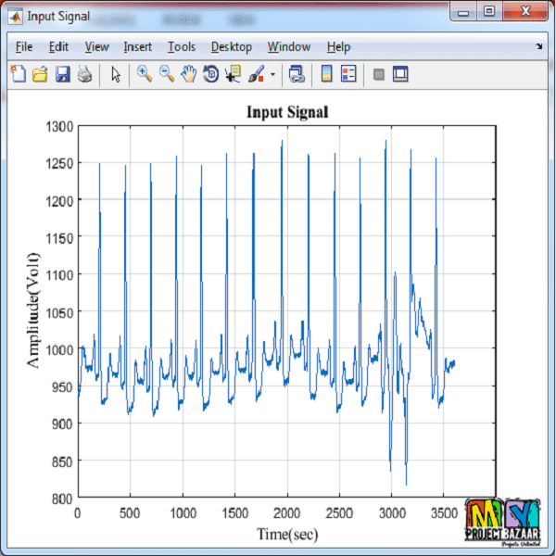Toggle the Insert Legend button
Screen dimensions: 556x556
(x=348, y=74)
